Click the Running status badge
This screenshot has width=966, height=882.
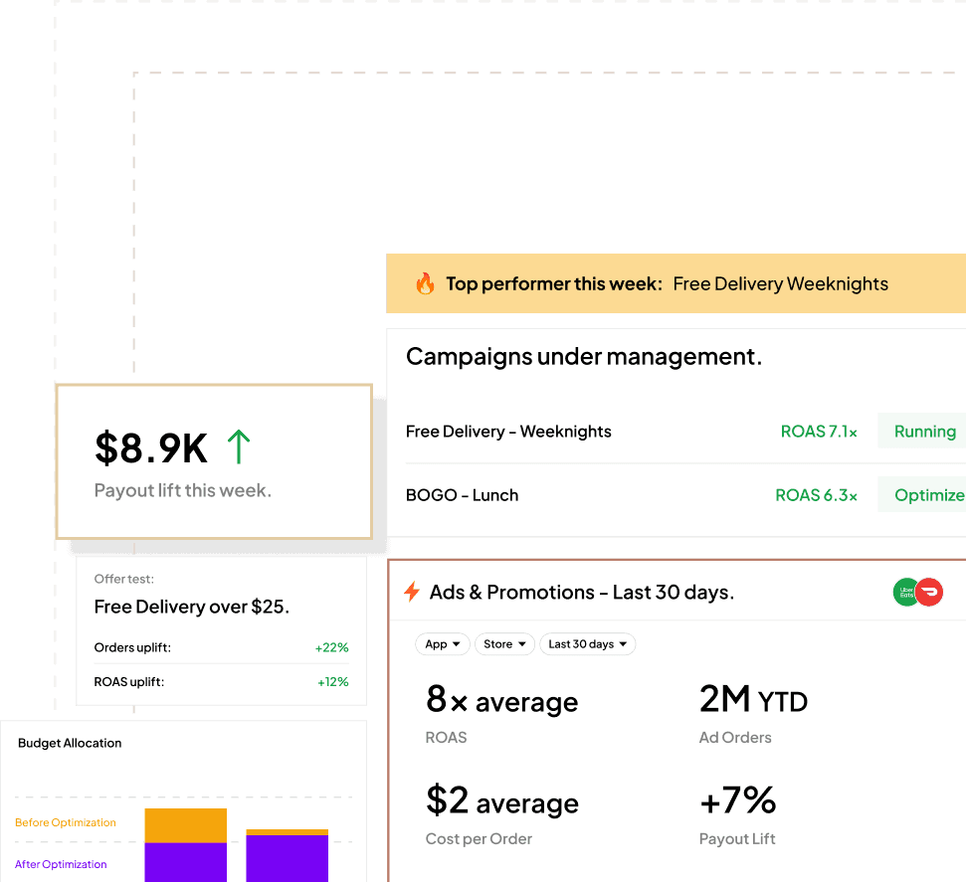tap(924, 432)
